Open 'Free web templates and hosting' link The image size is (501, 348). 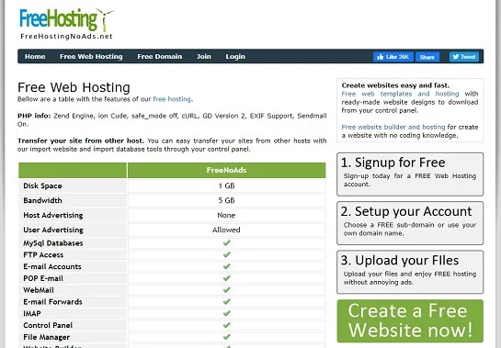coord(400,94)
